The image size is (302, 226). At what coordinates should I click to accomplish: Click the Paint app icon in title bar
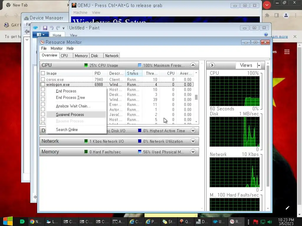pyautogui.click(x=35, y=28)
